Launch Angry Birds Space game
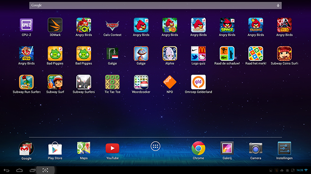311x174 pixels. coord(227,25)
